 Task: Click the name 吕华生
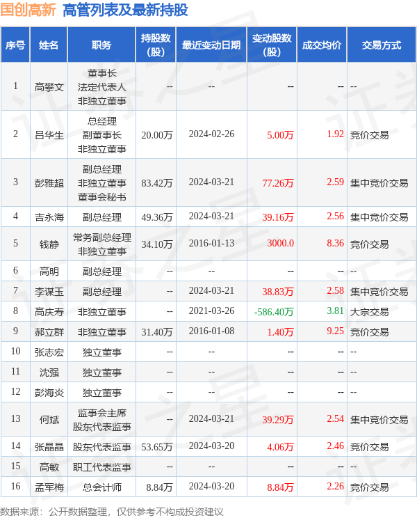pyautogui.click(x=49, y=135)
